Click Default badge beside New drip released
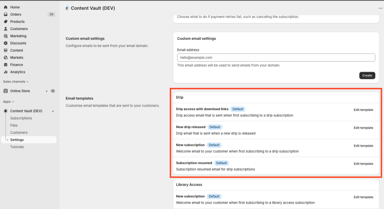384x209 pixels. tap(215, 127)
